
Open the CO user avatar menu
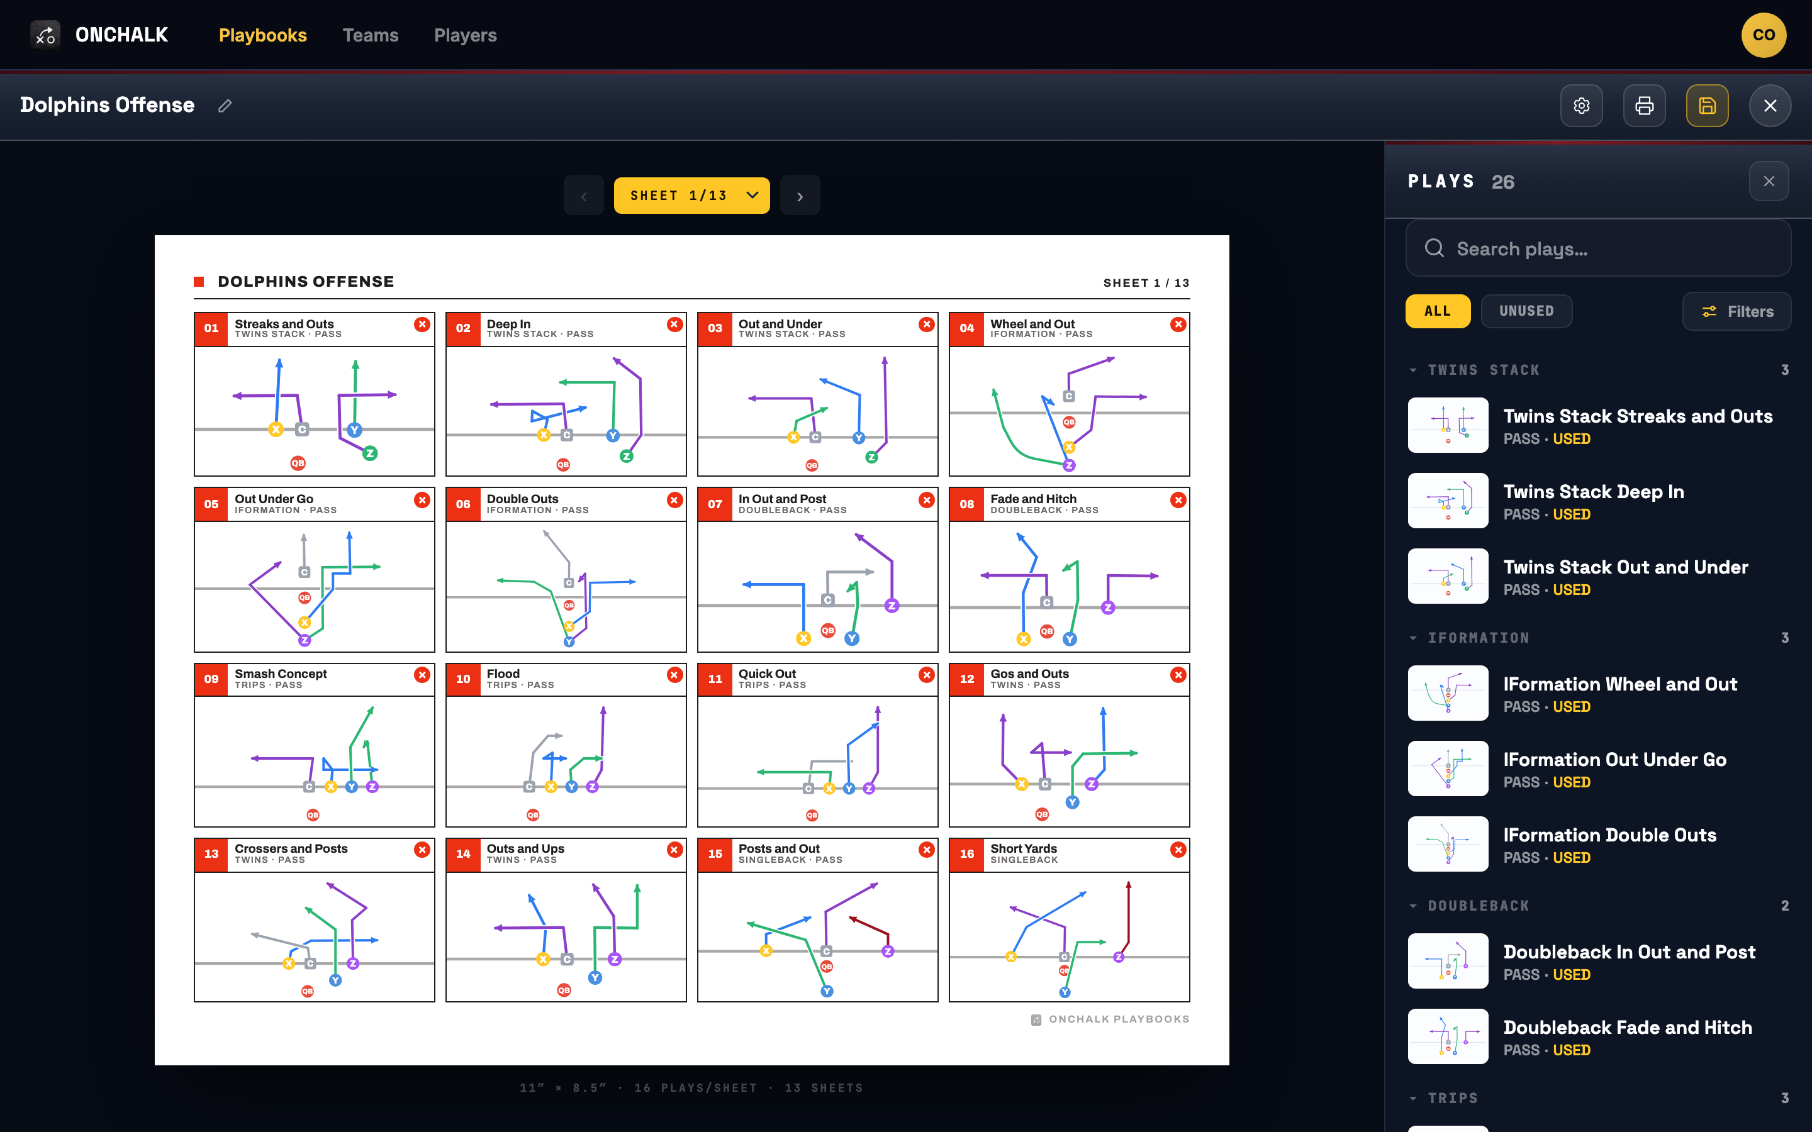(1764, 35)
